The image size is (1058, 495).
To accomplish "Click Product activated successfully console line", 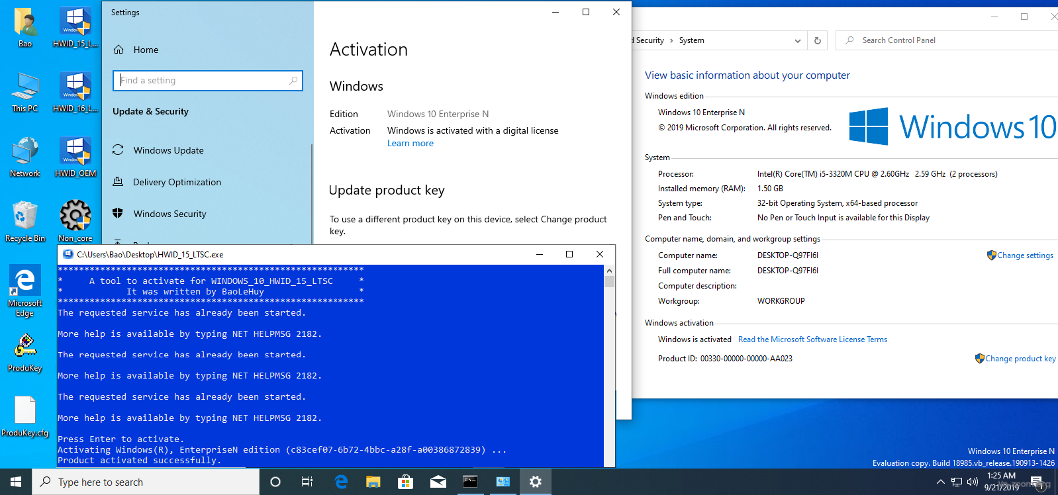I will point(139,461).
